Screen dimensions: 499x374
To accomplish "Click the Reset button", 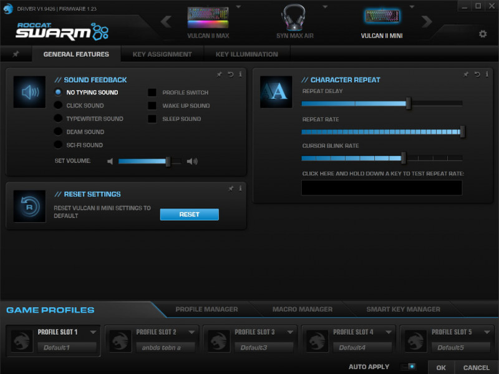I will 190,214.
